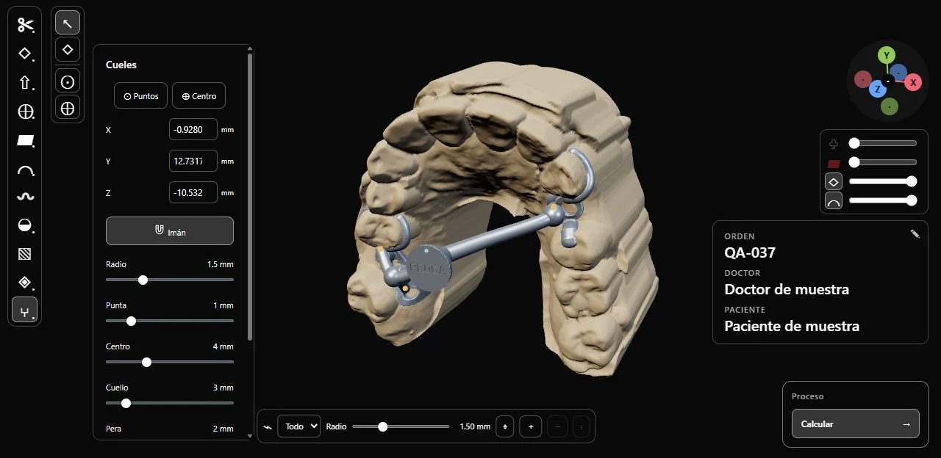The height and width of the screenshot is (458, 941).
Task: Click the Calcular button
Action: click(x=856, y=424)
